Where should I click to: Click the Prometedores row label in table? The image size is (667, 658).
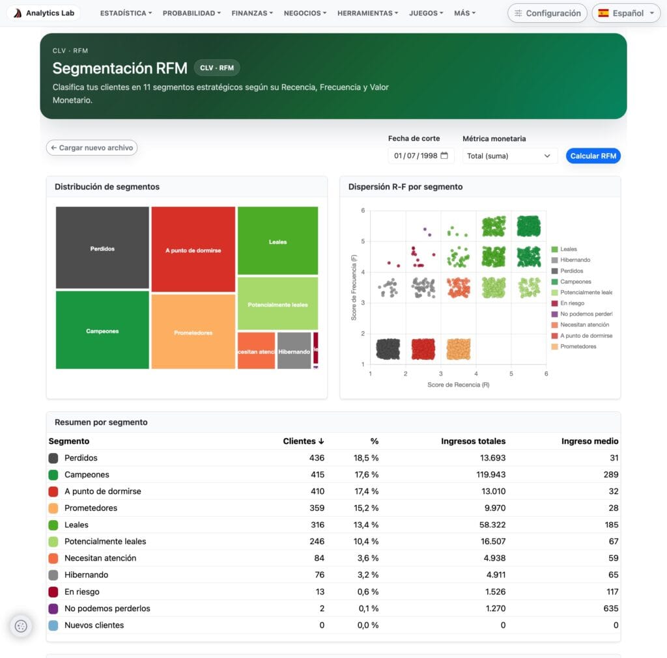pyautogui.click(x=91, y=508)
